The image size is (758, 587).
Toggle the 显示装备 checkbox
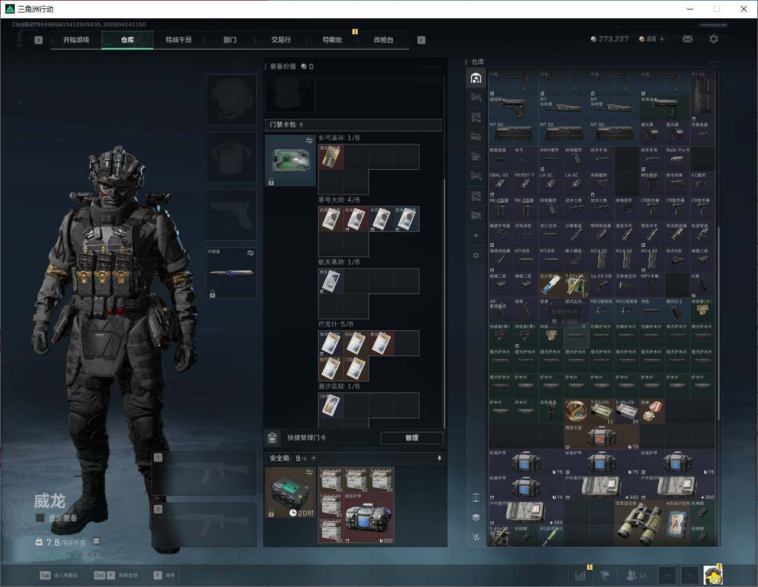pos(40,518)
